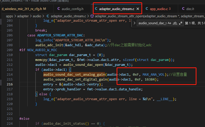Open the adapter breadcrumb segment
This screenshot has width=205, height=127.
click(23, 16)
